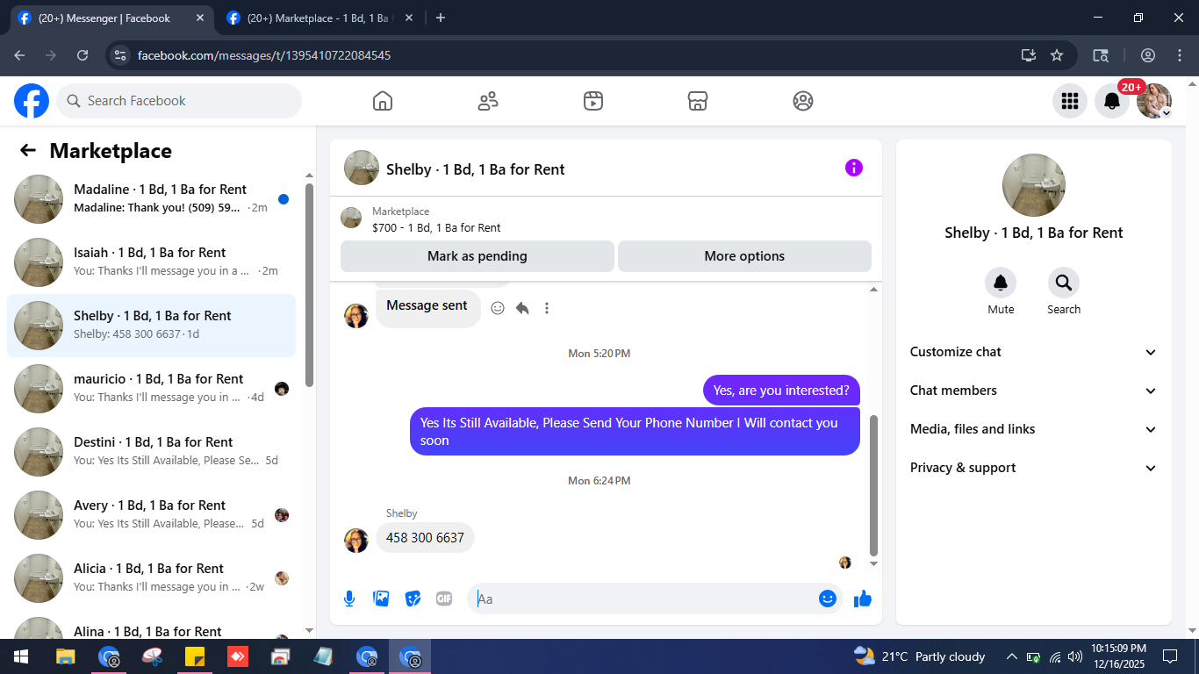Viewport: 1199px width, 674px height.
Task: Open more options for 'Message sent'
Action: [x=547, y=308]
